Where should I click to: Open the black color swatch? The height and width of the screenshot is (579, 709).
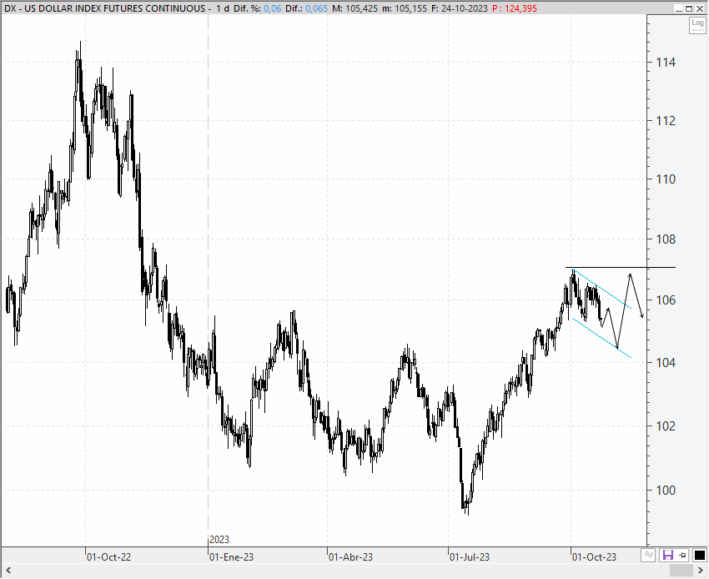pyautogui.click(x=699, y=555)
